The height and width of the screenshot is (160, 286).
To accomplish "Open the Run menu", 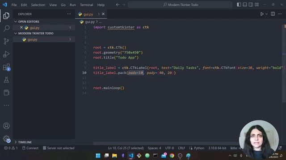I will (x=72, y=5).
